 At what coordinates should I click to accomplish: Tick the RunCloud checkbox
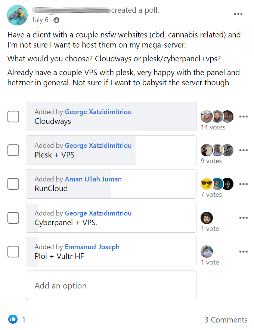point(13,184)
